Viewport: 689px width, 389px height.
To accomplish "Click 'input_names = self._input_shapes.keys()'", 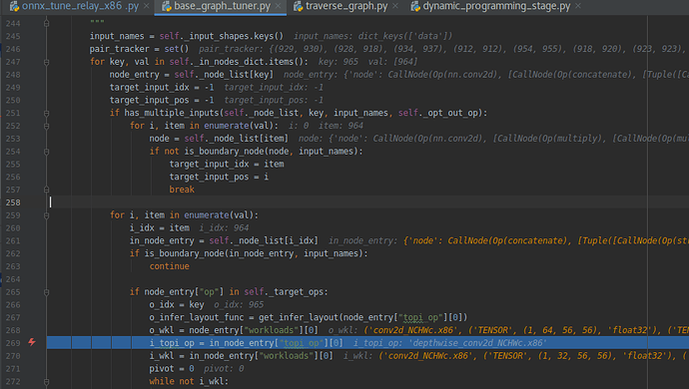I will 187,36.
